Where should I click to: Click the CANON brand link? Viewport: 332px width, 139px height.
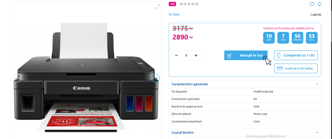click(316, 15)
